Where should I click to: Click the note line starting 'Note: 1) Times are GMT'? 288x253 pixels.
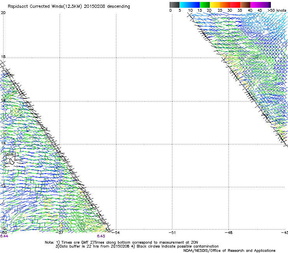point(121,242)
